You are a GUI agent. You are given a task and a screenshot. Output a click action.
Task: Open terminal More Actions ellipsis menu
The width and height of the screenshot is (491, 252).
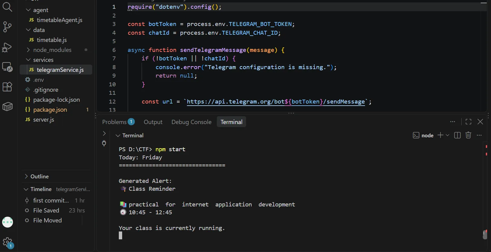(x=479, y=135)
